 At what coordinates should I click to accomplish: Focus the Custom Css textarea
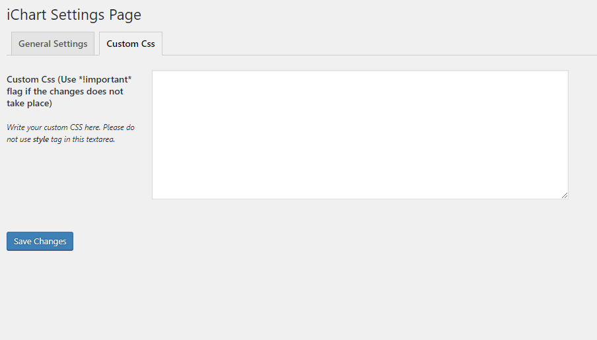pyautogui.click(x=360, y=135)
